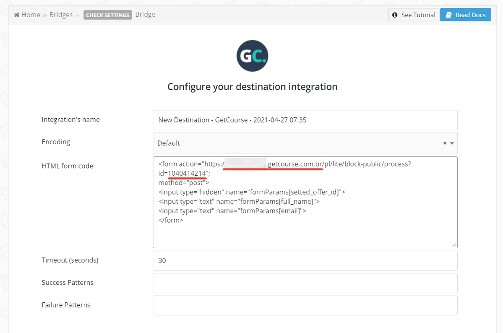Focus the Timeout (seconds) field
The width and height of the screenshot is (503, 333).
[x=305, y=260]
